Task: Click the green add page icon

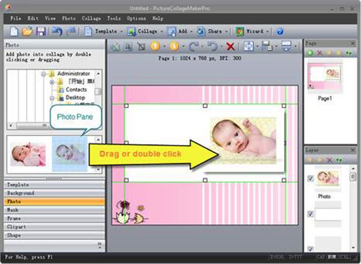Action: click(310, 53)
